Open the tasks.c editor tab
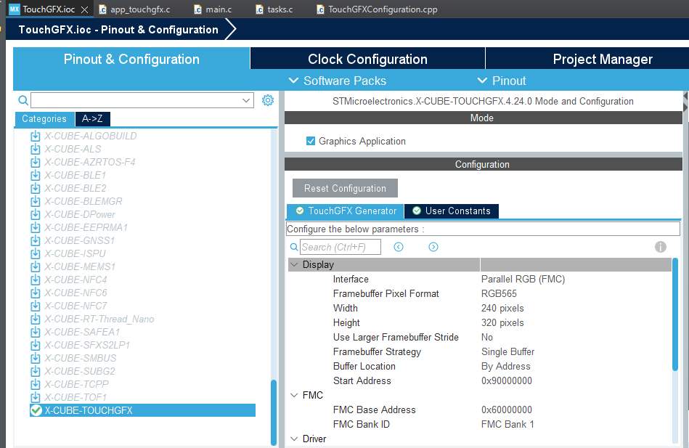The width and height of the screenshot is (689, 448). 274,9
